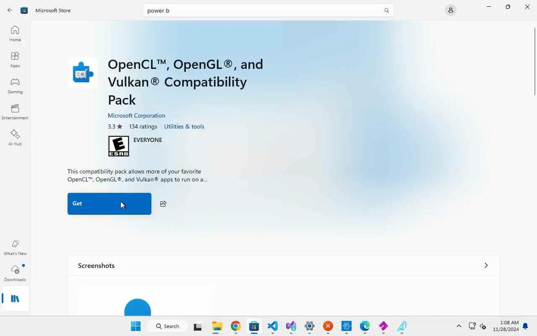This screenshot has width=537, height=336.
Task: Open the clock and date panel
Action: pyautogui.click(x=506, y=326)
